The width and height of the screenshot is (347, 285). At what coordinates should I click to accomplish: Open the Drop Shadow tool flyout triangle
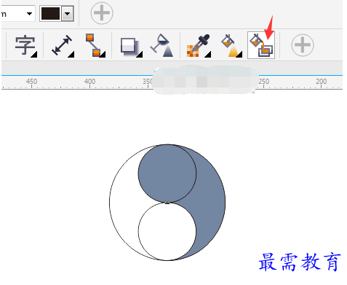click(139, 55)
